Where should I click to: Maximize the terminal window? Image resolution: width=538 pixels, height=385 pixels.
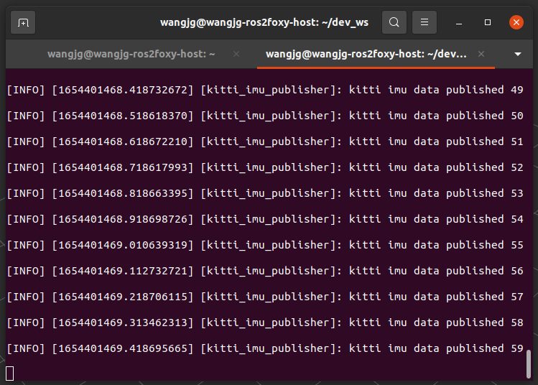click(x=488, y=23)
